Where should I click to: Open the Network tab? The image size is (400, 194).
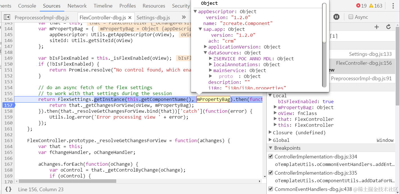coord(77,6)
